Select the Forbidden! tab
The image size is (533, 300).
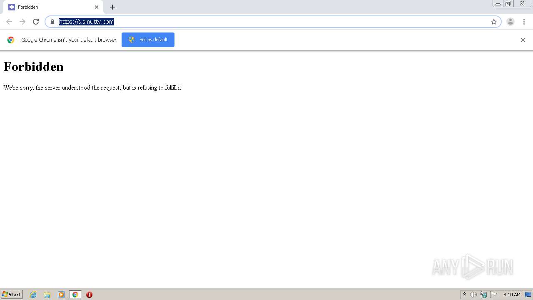click(x=54, y=7)
